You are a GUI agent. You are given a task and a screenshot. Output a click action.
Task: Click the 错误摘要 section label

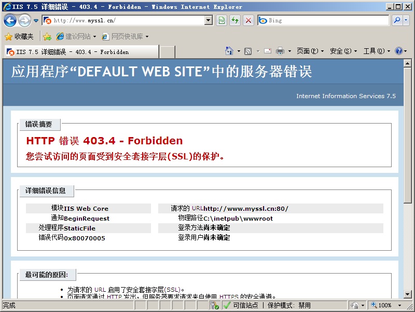tap(38, 124)
